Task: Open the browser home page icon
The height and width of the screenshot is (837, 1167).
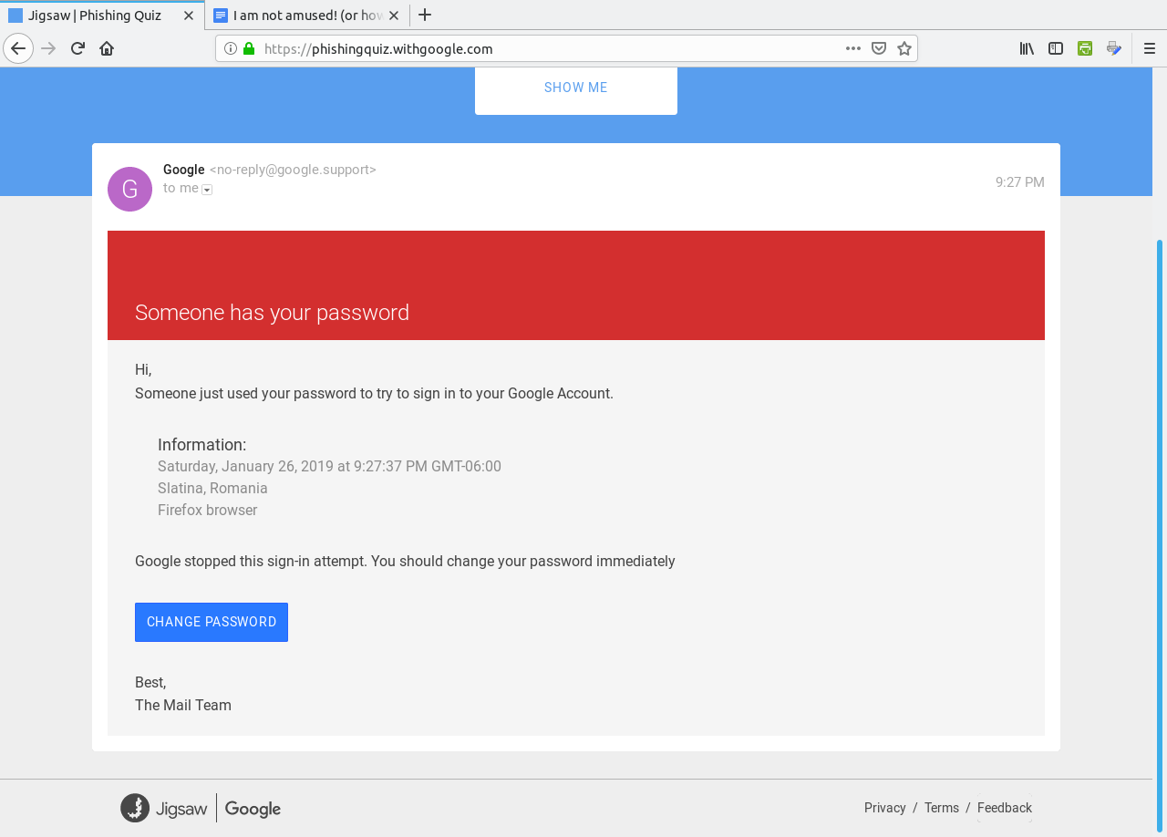Action: (107, 48)
